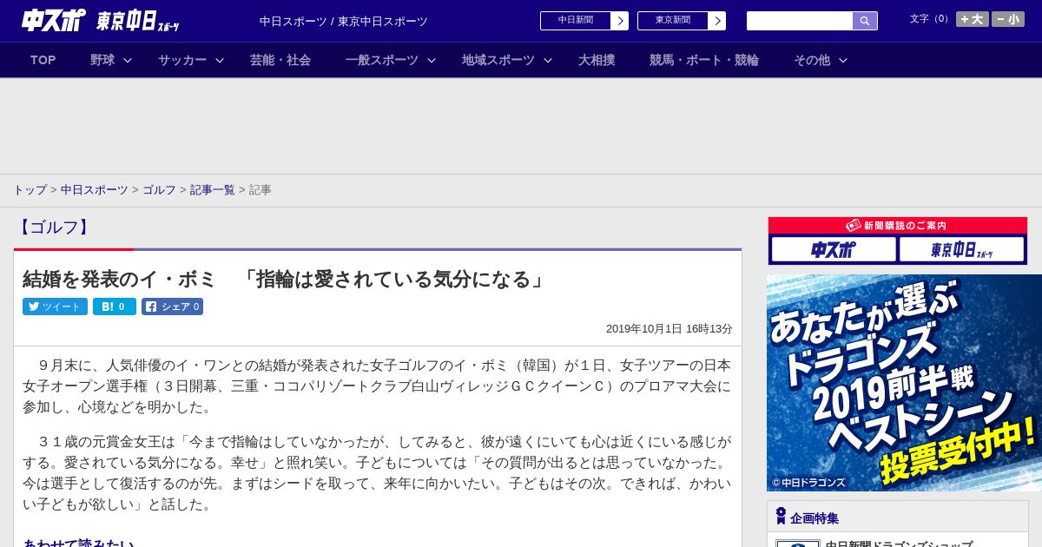This screenshot has width=1042, height=547.
Task: Click the 中日スポーツ / 東京中日スポーツ header text
Action: (344, 22)
